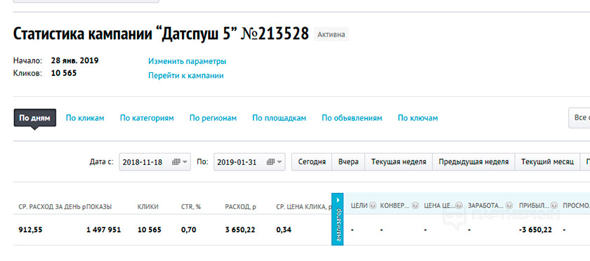
Task: Open the 'По регионам' tab
Action: (213, 118)
